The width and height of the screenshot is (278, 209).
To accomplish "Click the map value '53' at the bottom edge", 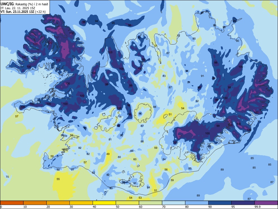I will [140, 198].
